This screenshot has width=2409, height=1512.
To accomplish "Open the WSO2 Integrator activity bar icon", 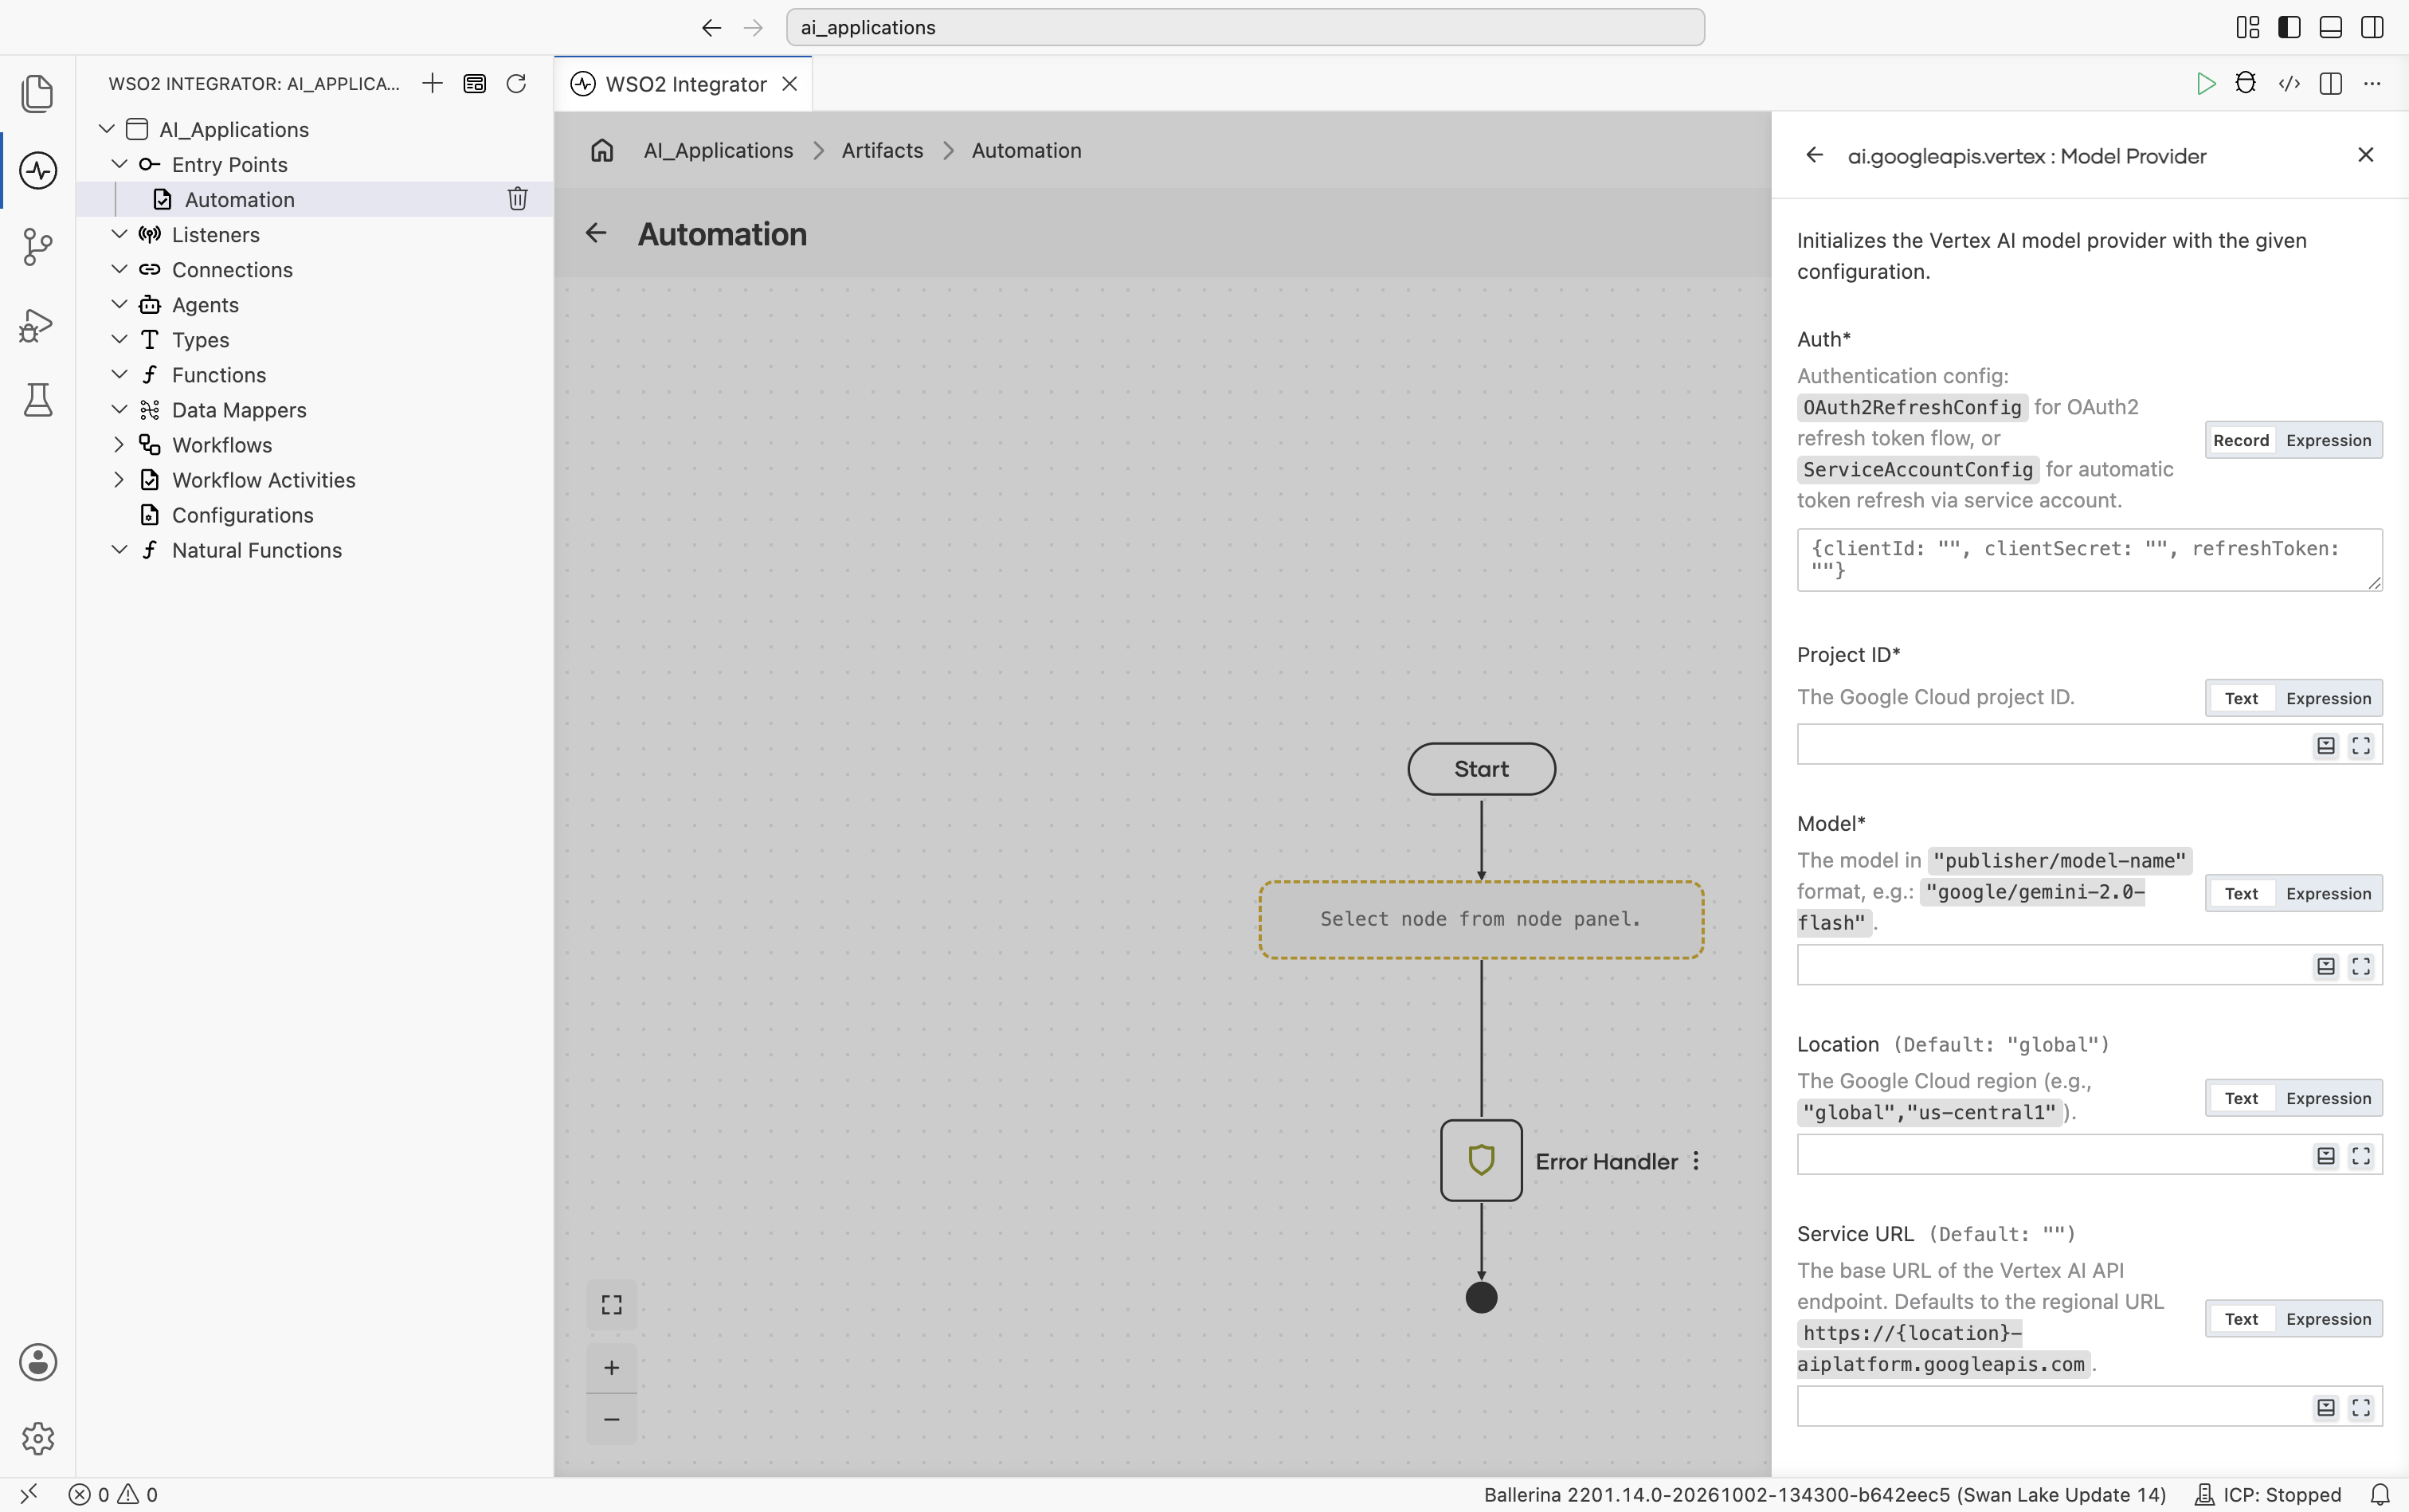I will click(37, 170).
